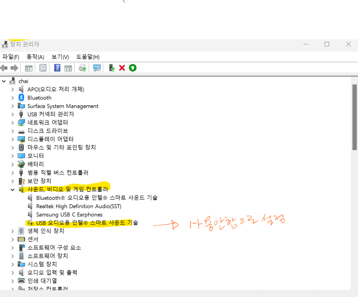The width and height of the screenshot is (358, 297).
Task: Click the 마우스 및 기타 포인팅 장치 mouse icon
Action: [21, 148]
